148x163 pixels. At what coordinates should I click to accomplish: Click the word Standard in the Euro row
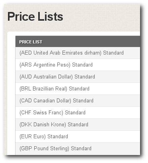point(58,137)
